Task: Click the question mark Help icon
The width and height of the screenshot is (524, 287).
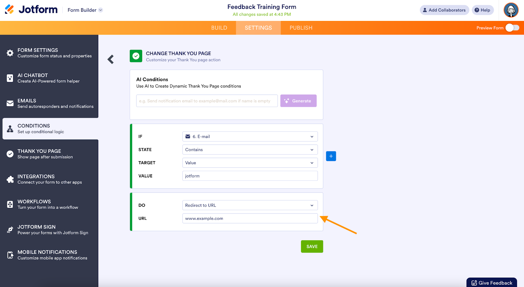Action: [477, 10]
